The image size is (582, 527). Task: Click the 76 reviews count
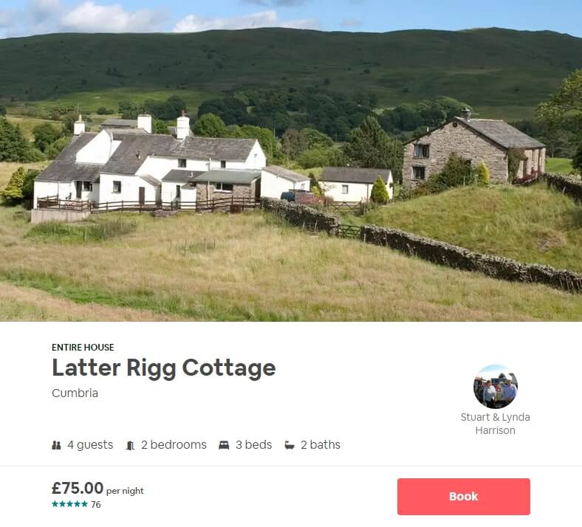pos(96,504)
